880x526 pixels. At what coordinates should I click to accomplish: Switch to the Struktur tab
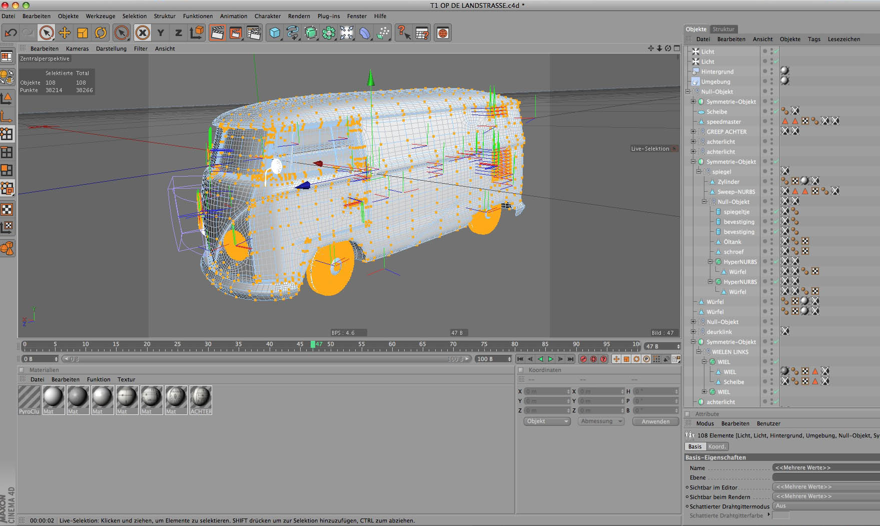(723, 29)
